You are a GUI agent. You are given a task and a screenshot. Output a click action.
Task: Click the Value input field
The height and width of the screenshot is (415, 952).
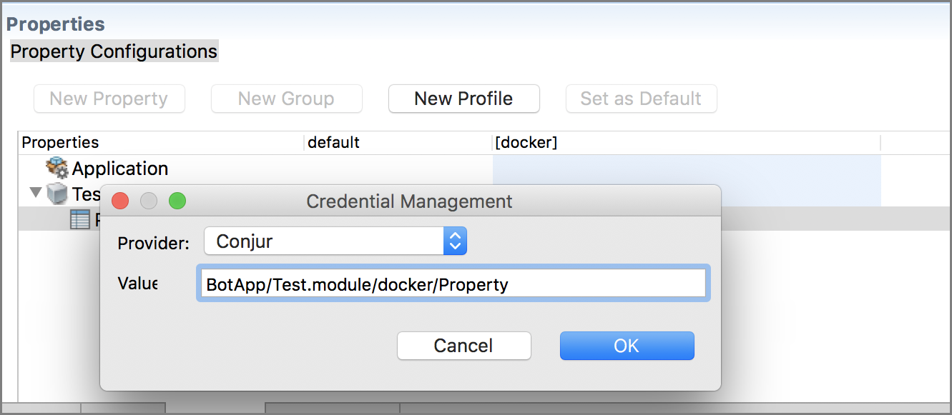(453, 284)
